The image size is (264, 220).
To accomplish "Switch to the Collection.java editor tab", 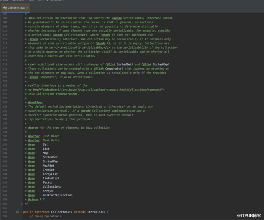I will coord(15,8).
